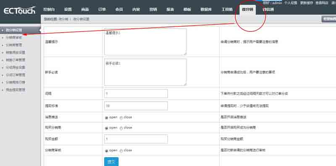Click the 查看网店 link

pos(322,3)
